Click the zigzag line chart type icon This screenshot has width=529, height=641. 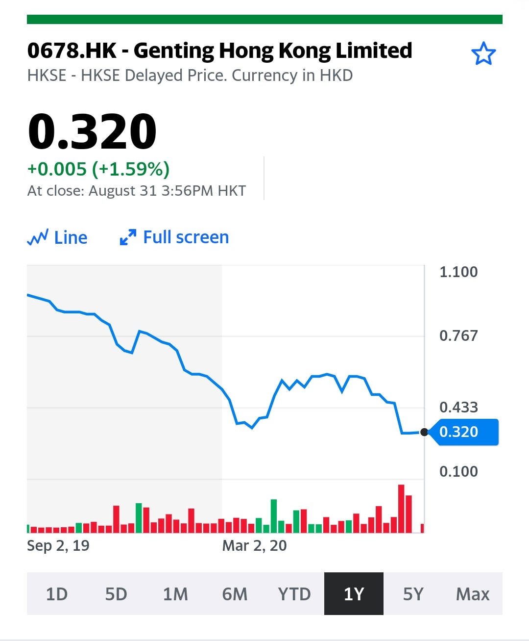(x=37, y=238)
